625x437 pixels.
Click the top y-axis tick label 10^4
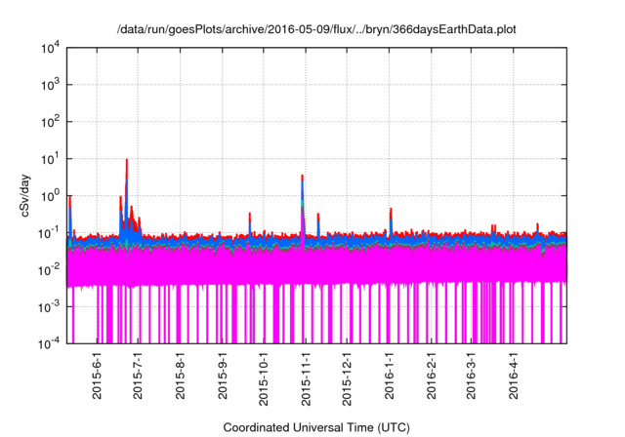coord(51,48)
